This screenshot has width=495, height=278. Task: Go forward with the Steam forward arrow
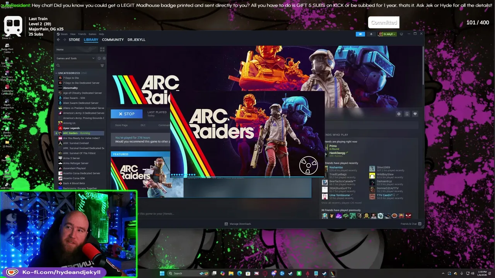(x=65, y=40)
